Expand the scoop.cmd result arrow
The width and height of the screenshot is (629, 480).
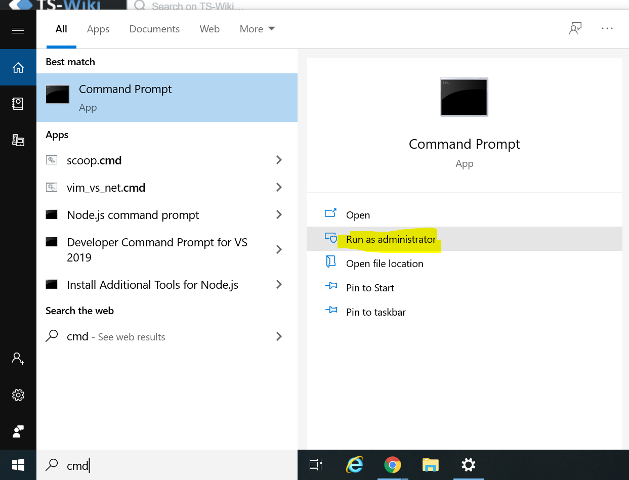click(279, 160)
